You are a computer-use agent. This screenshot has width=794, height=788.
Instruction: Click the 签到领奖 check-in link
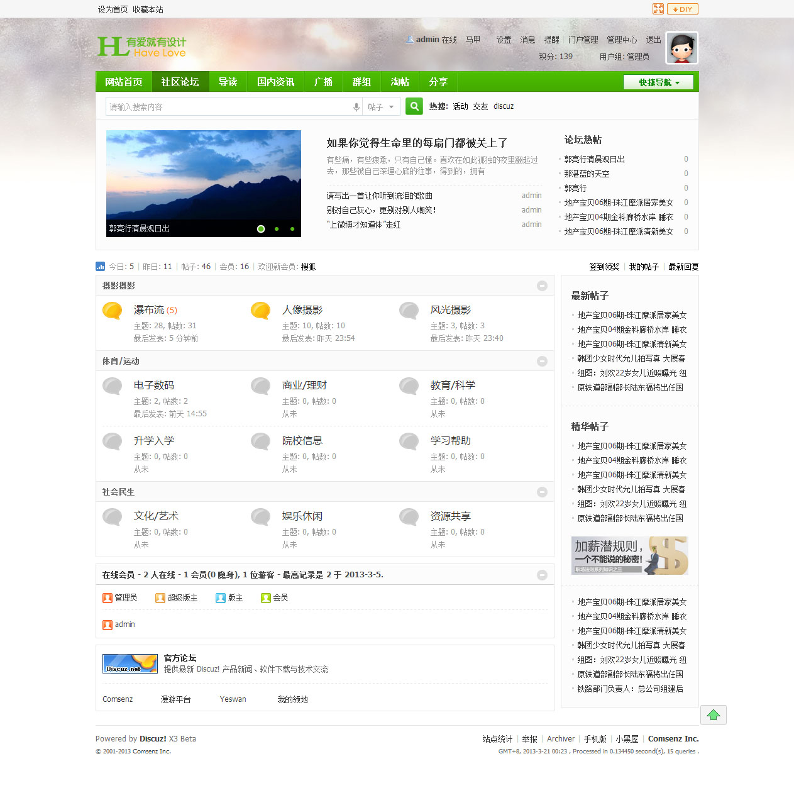click(x=604, y=267)
